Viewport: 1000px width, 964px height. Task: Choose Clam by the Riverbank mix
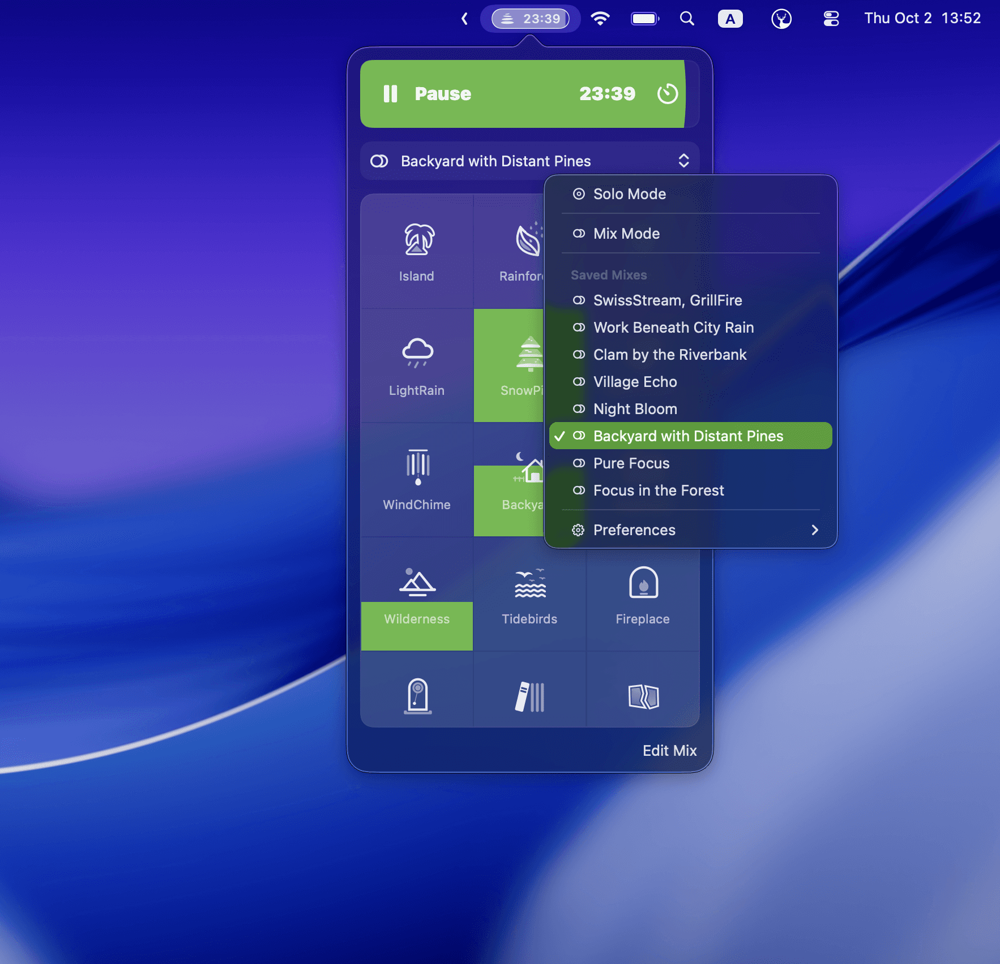point(691,355)
